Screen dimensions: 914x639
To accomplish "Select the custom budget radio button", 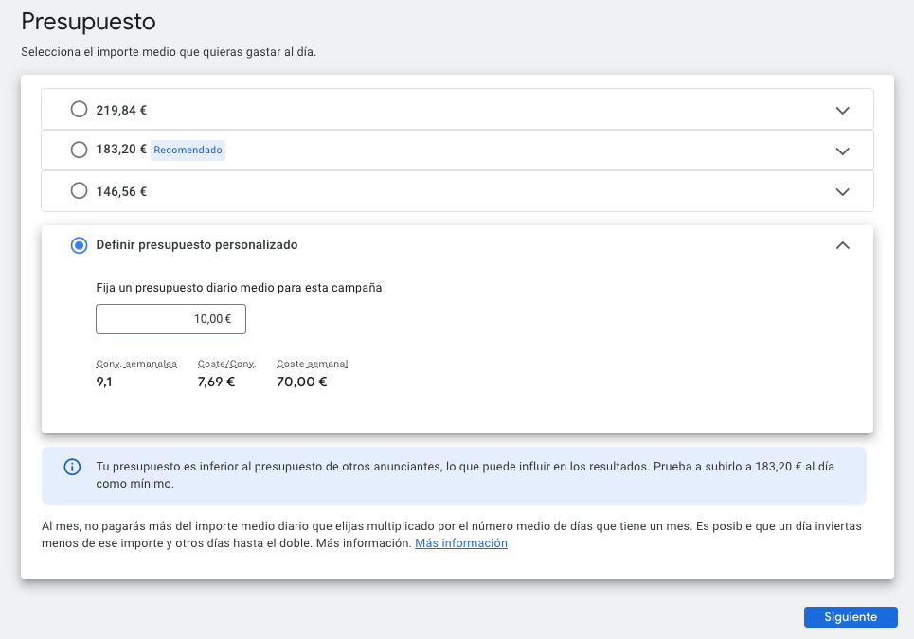I will (x=79, y=244).
